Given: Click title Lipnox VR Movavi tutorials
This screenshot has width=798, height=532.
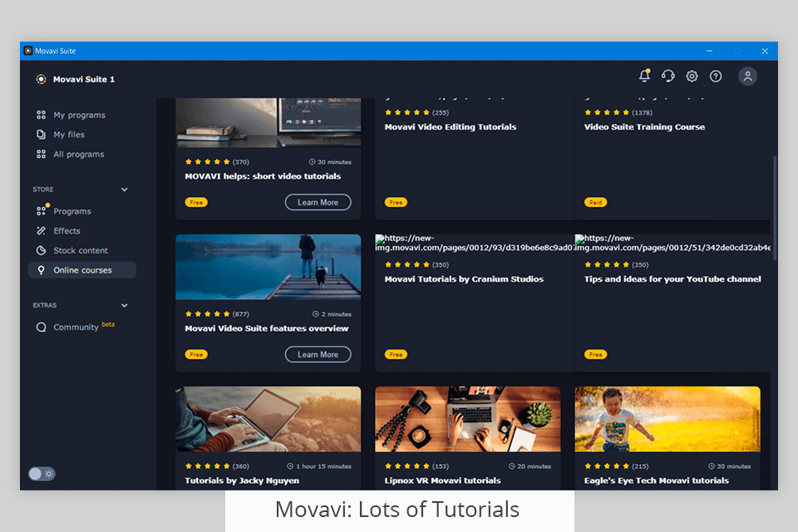Looking at the screenshot, I should [x=442, y=480].
